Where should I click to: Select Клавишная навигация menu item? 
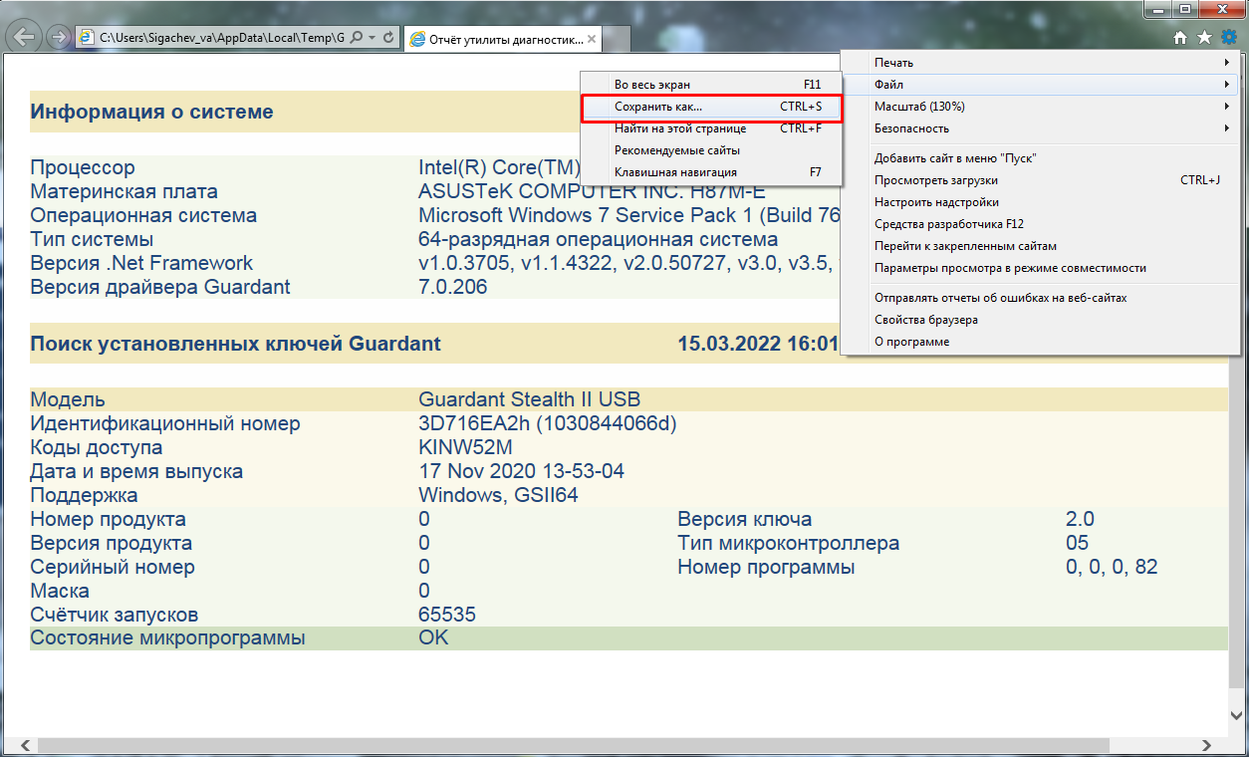712,172
